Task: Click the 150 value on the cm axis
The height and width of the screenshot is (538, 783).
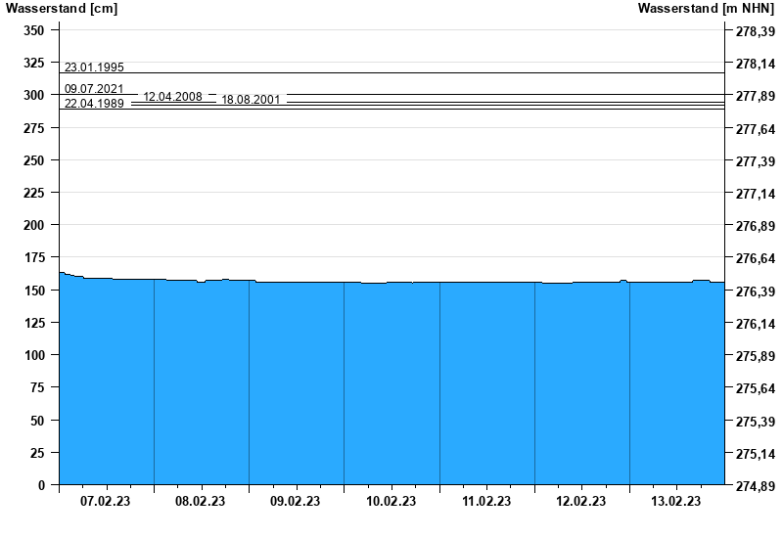Action: coord(34,291)
